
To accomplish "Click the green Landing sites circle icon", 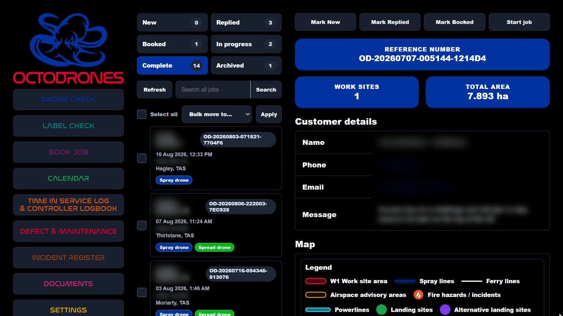I will 381,310.
